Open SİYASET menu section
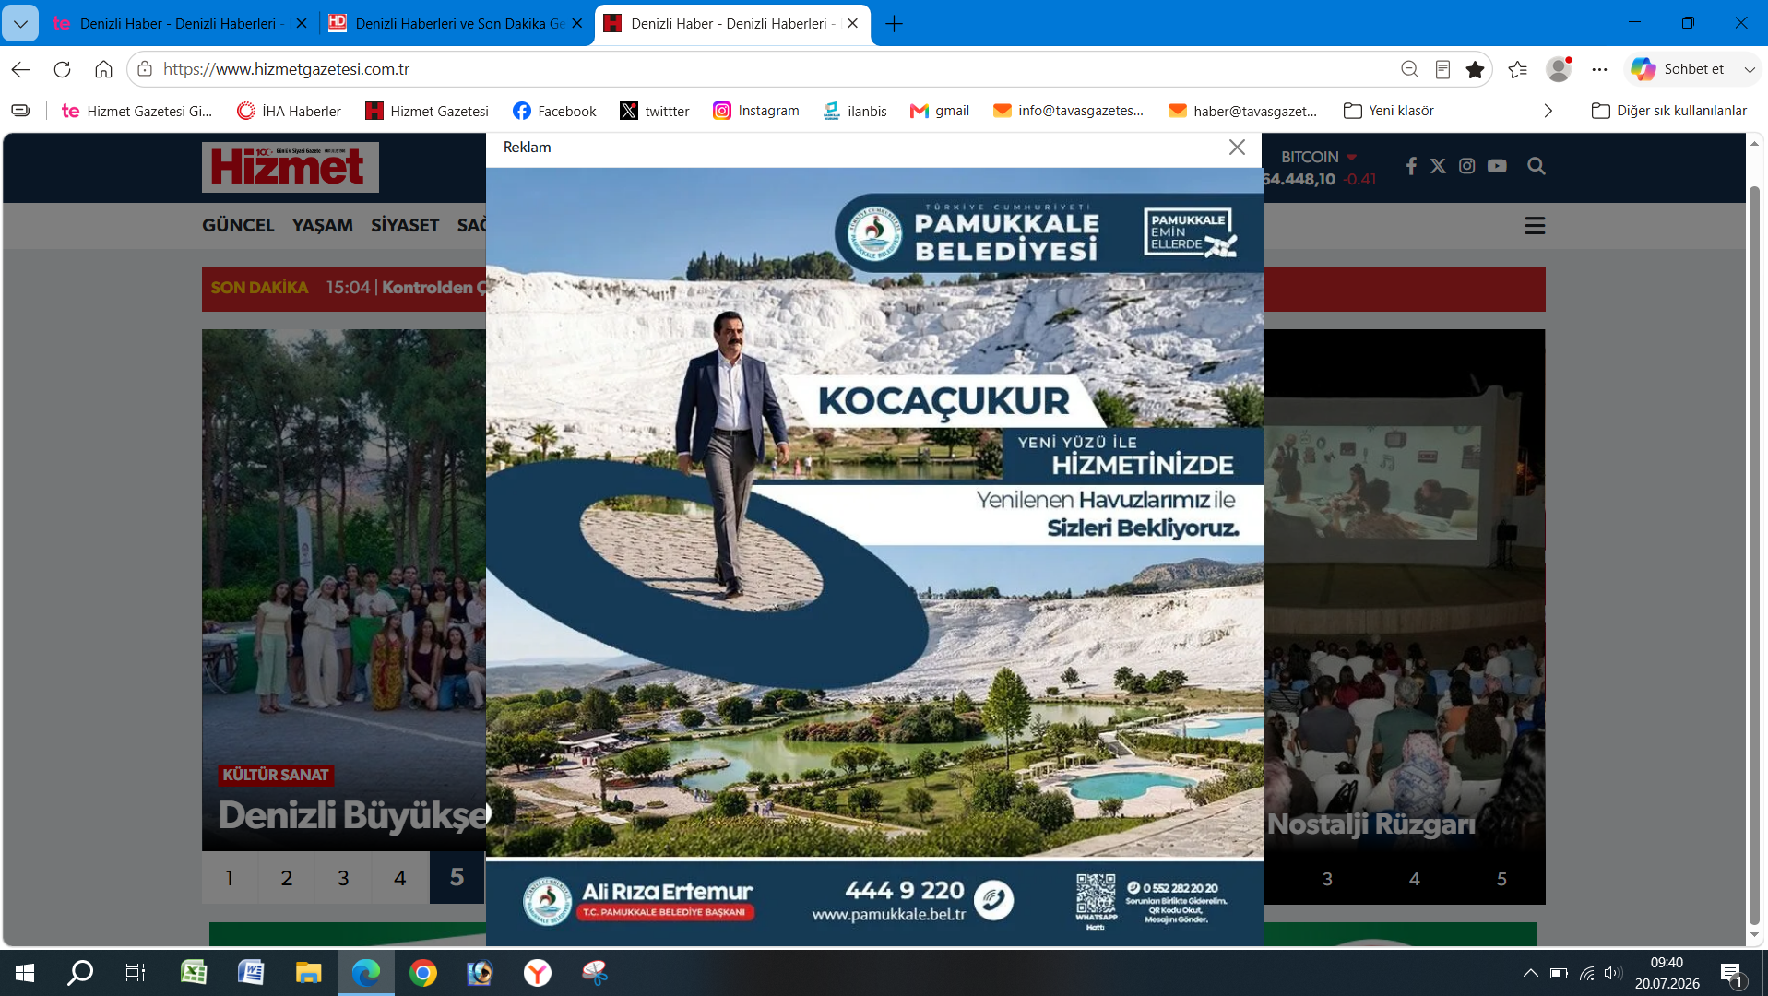1768x996 pixels. 405,225
